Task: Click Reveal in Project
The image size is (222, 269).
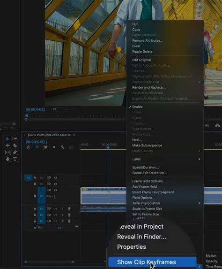Action: (141, 226)
